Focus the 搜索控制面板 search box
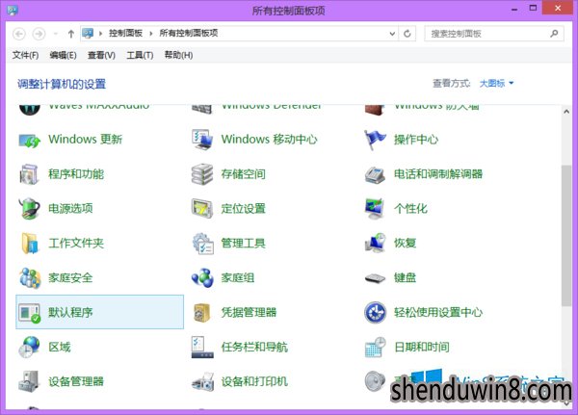Viewport: 578px width, 415px height. [494, 34]
